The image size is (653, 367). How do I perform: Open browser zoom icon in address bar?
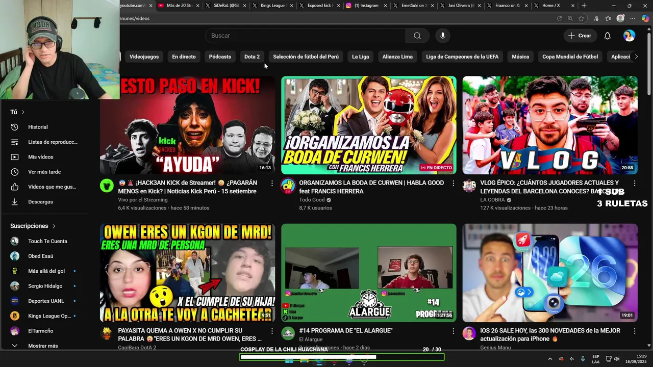pyautogui.click(x=570, y=18)
